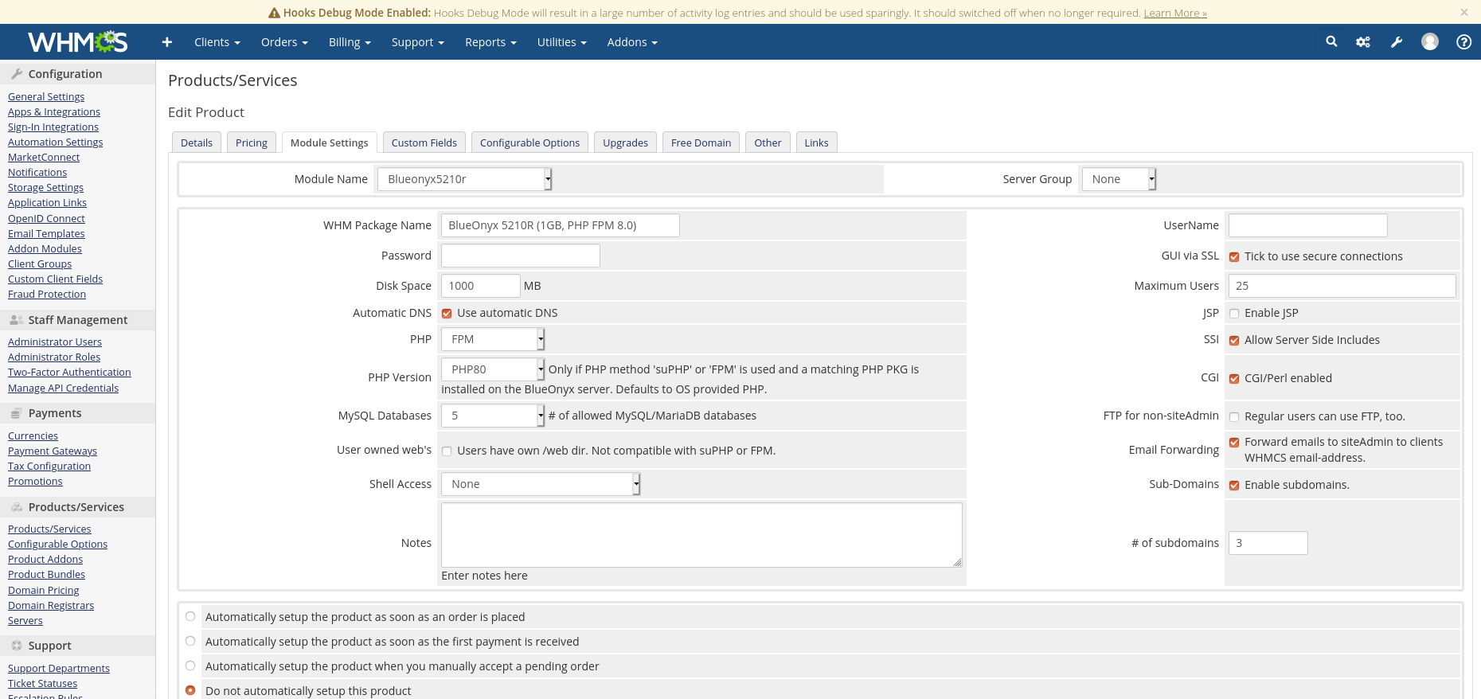This screenshot has height=699, width=1481.
Task: Open the Module Name dropdown
Action: point(465,179)
